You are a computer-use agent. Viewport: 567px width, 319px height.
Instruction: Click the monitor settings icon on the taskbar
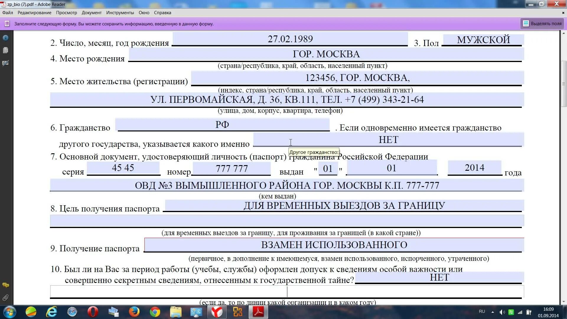[196, 312]
